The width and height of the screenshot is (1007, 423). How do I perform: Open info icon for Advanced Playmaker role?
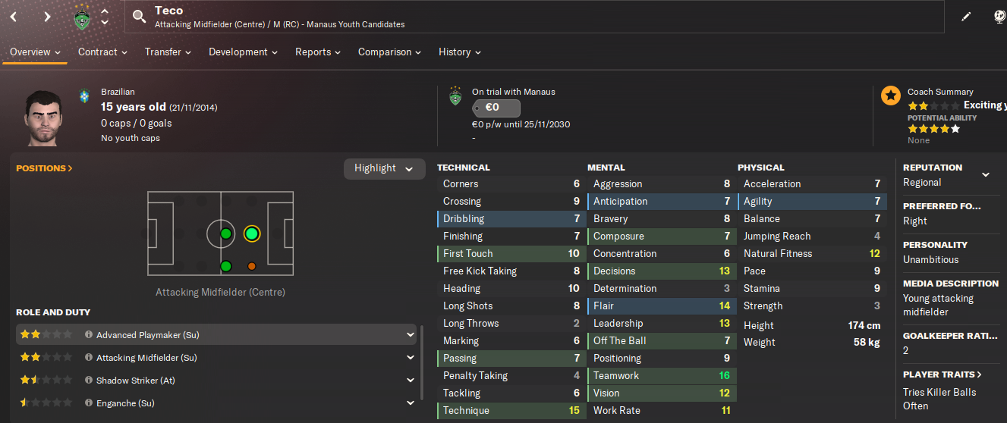pos(89,334)
